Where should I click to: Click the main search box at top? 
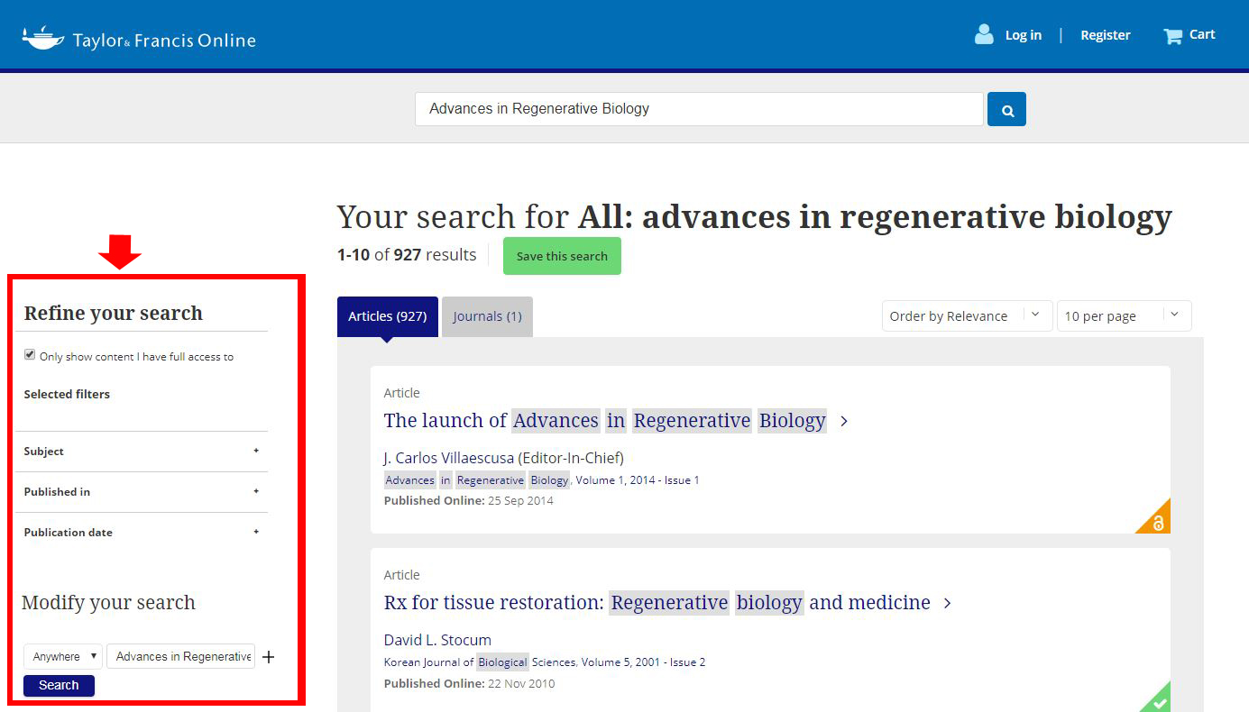699,109
